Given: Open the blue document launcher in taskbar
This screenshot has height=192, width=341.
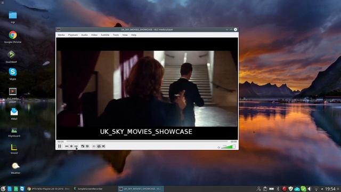Looking at the screenshot, I should point(10,189).
